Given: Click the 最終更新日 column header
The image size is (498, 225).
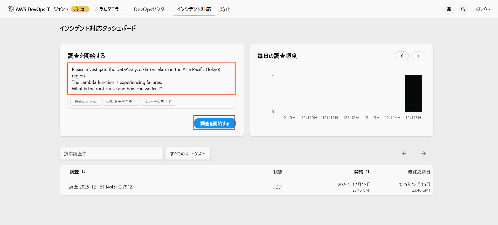Looking at the screenshot, I should [419, 172].
